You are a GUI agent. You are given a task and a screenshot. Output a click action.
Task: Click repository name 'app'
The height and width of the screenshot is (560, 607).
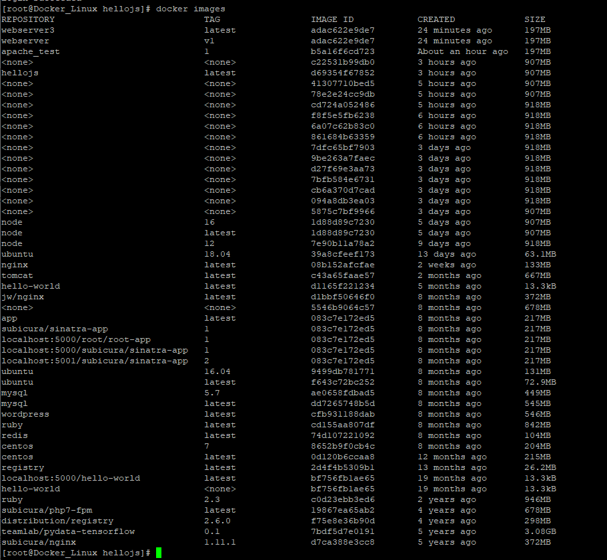point(9,319)
